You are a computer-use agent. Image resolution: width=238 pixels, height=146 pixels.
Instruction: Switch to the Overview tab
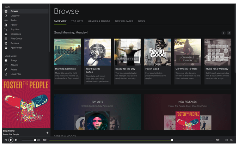[60, 21]
